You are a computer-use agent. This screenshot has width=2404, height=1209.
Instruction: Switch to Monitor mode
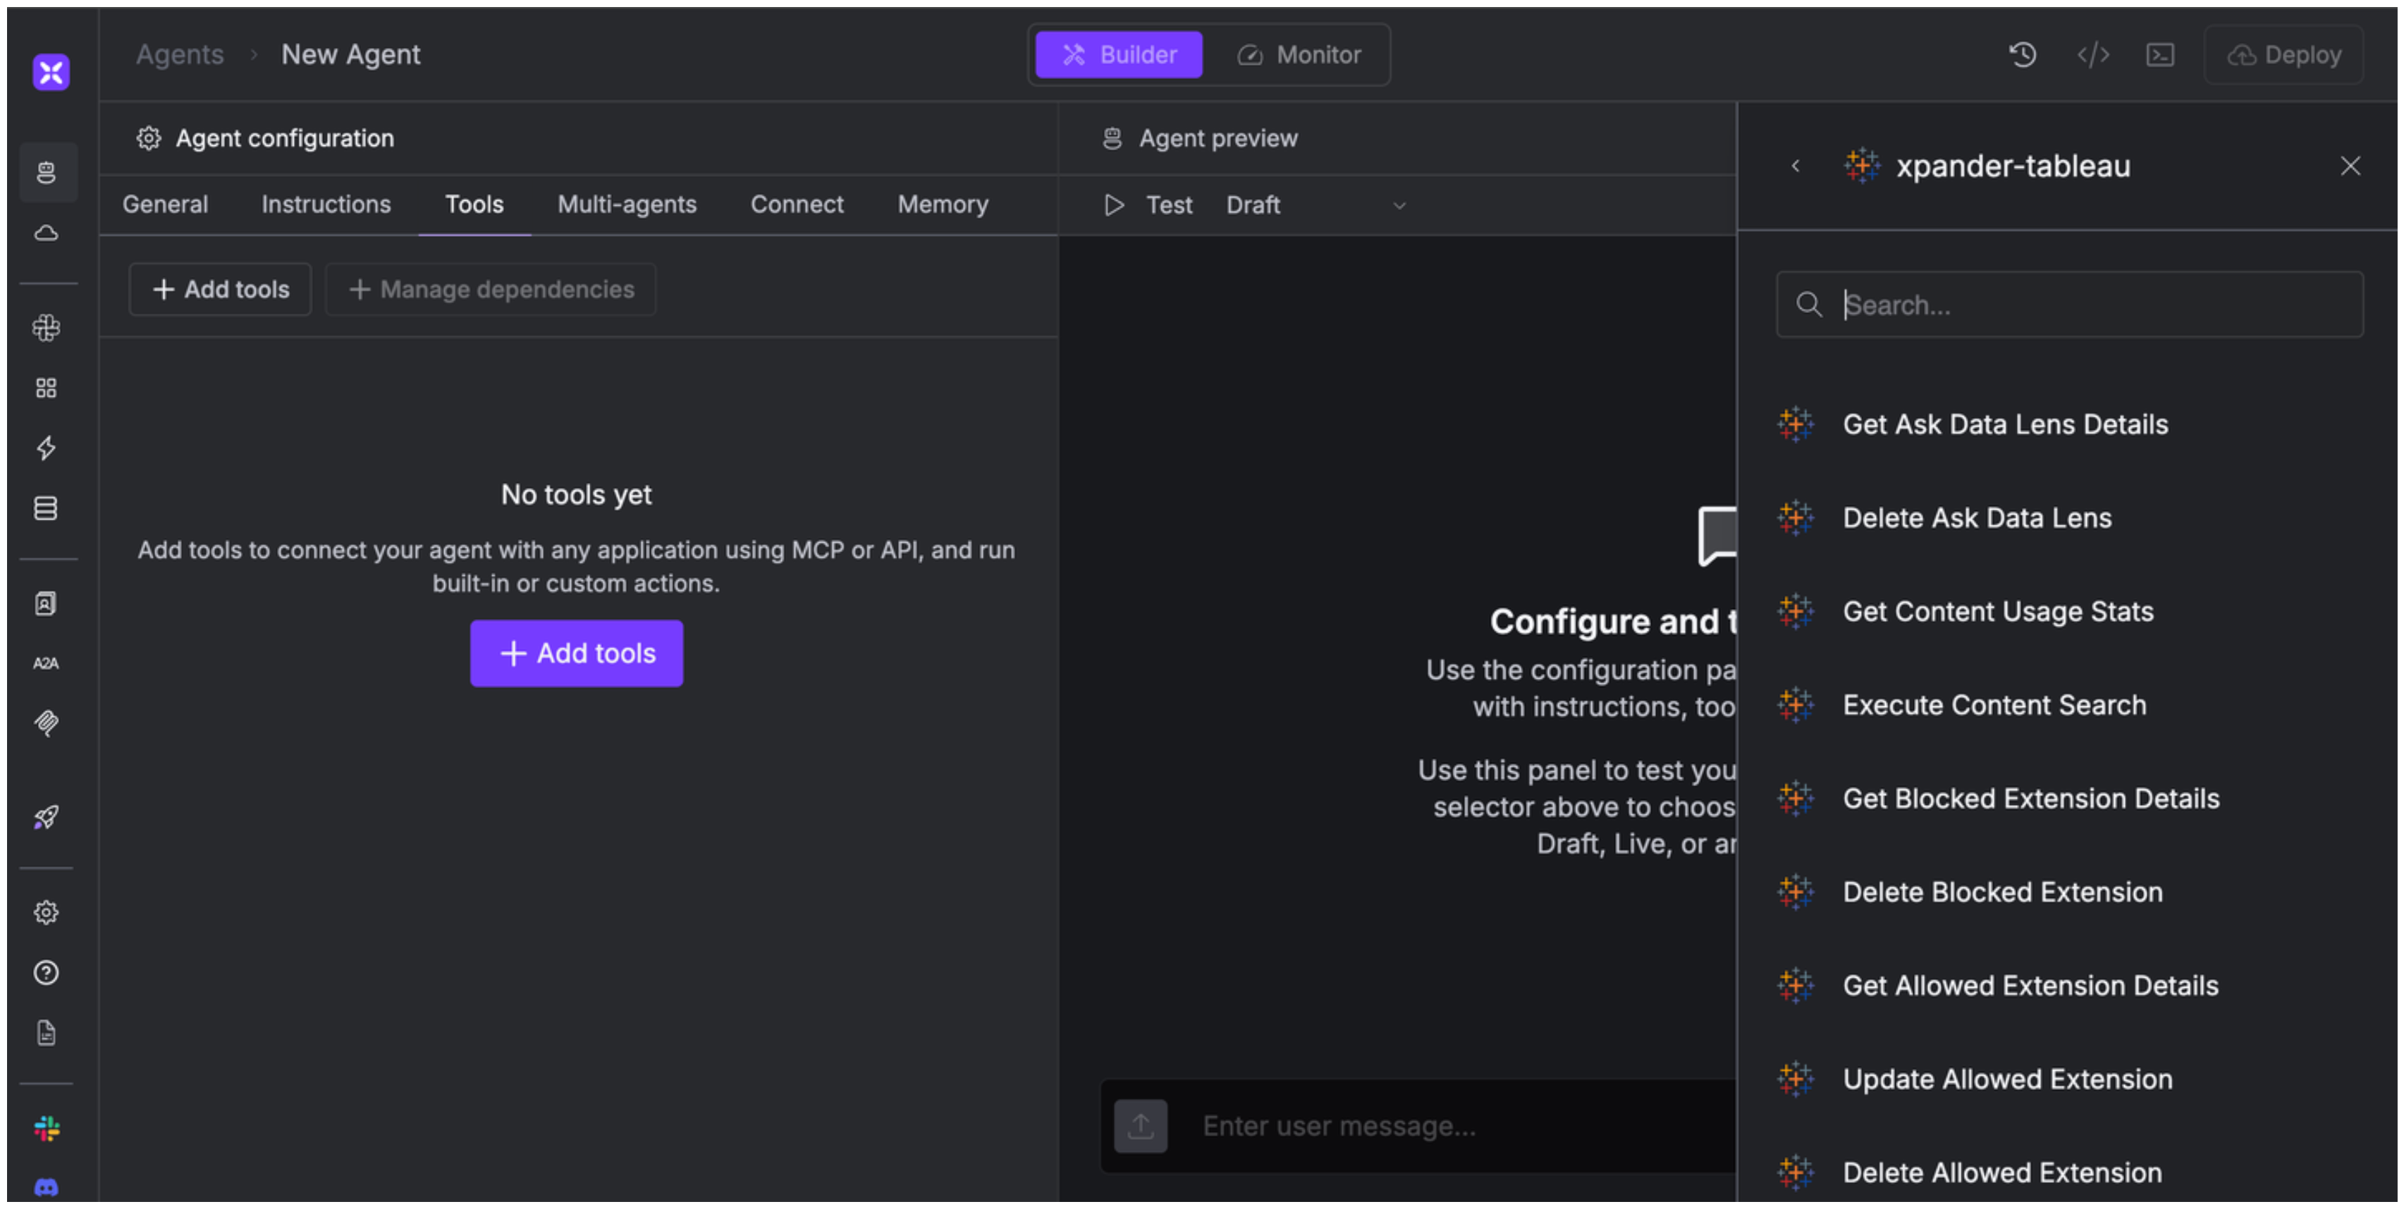pos(1300,55)
